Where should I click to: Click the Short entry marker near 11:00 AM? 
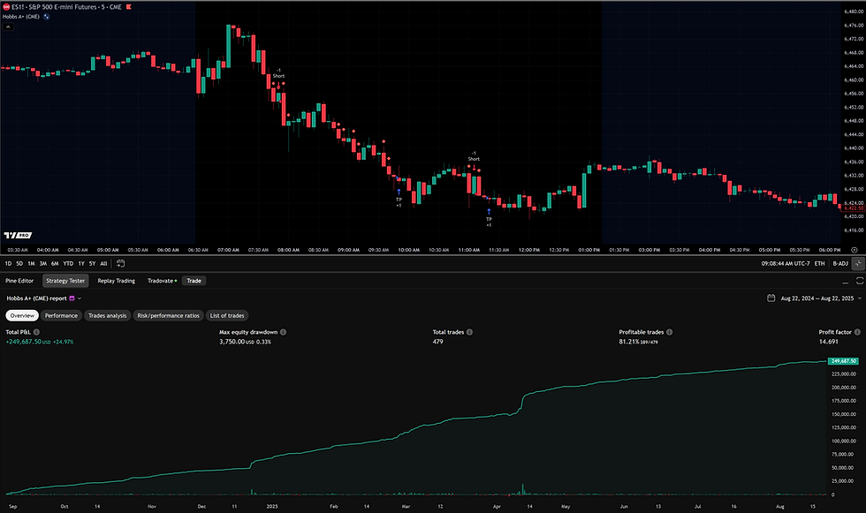[474, 158]
